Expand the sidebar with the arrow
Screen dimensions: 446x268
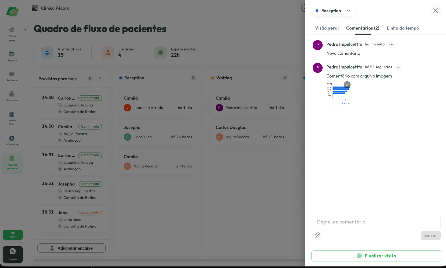click(25, 30)
